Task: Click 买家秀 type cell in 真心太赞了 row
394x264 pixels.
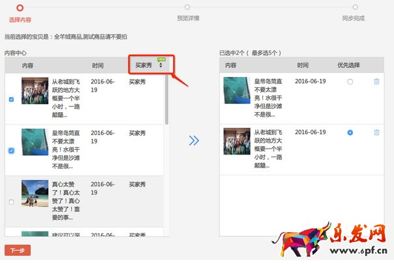Action: [137, 184]
